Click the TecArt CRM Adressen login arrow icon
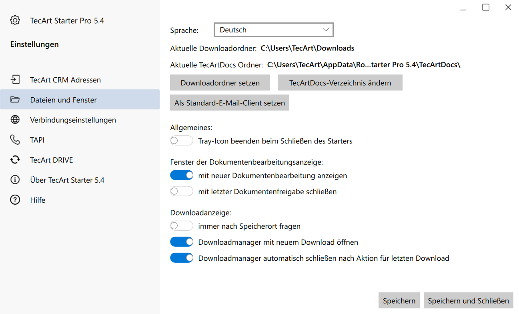The height and width of the screenshot is (314, 519). pos(15,80)
